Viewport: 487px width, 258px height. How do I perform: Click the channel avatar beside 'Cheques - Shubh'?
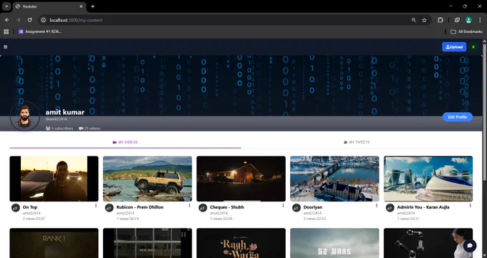coord(203,208)
